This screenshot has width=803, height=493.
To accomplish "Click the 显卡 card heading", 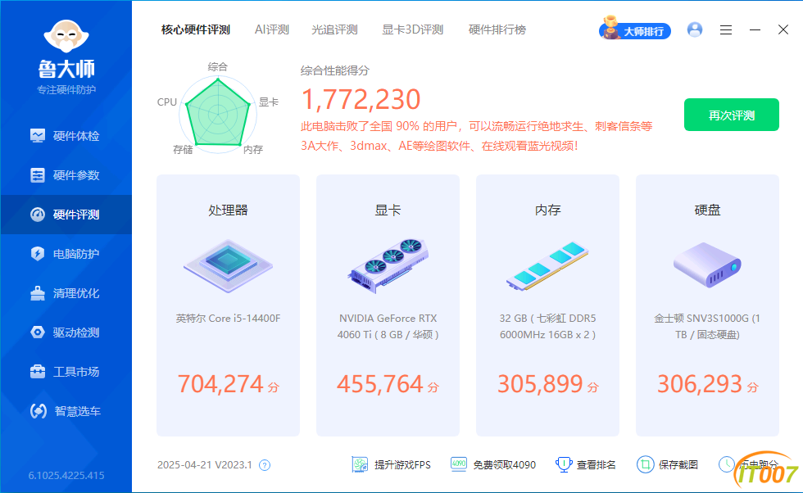I will coord(388,210).
